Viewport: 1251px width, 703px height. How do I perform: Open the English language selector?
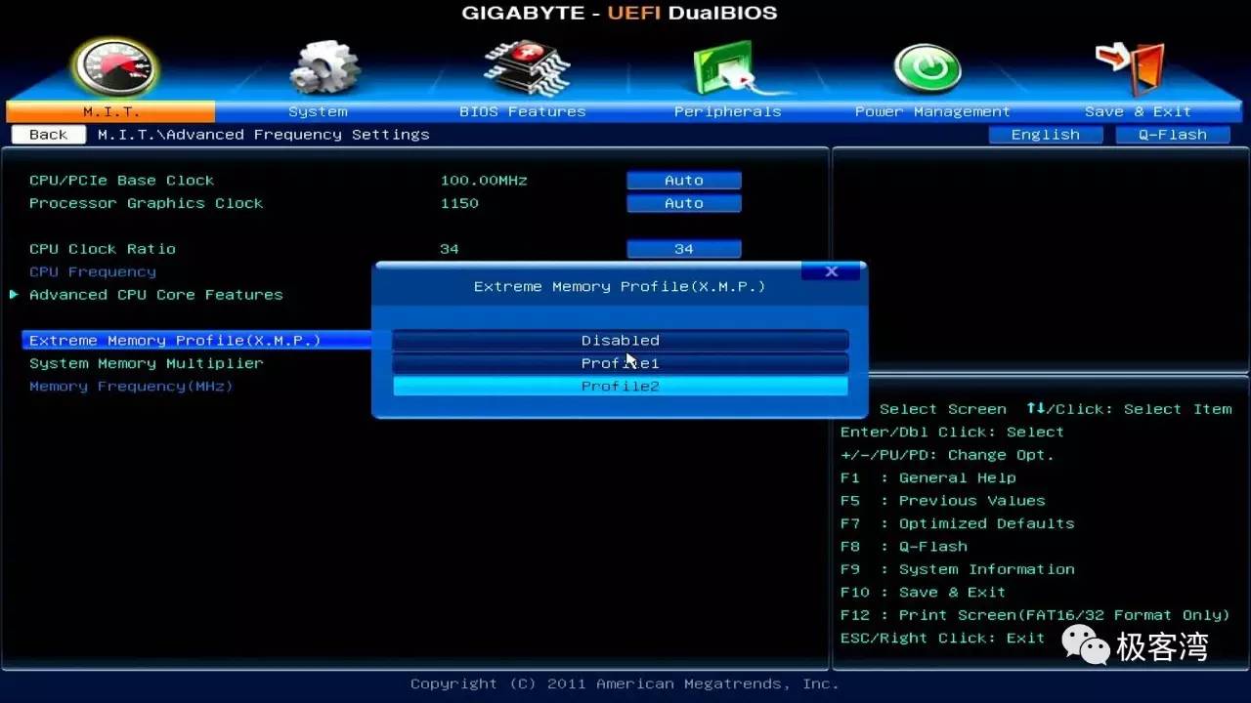point(1046,135)
